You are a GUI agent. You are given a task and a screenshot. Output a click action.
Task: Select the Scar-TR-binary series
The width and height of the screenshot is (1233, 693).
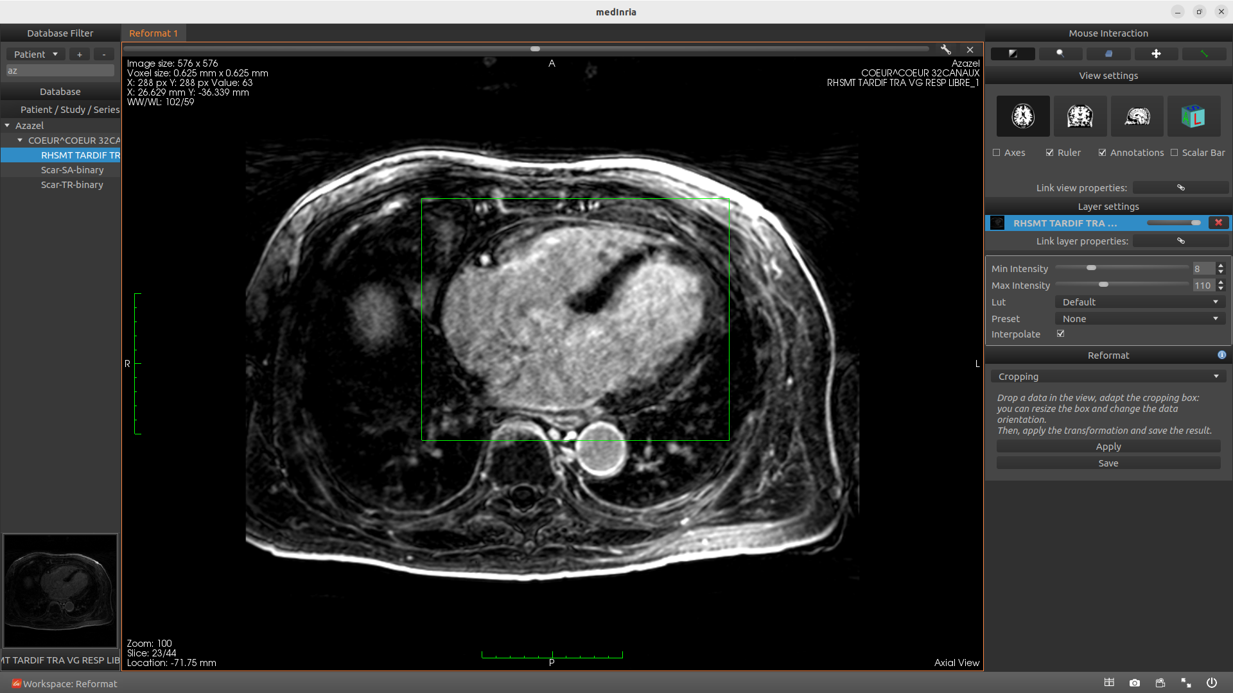point(72,185)
